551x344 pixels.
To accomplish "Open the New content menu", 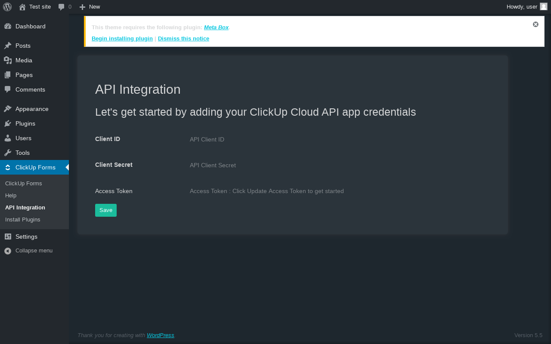I will click(90, 7).
